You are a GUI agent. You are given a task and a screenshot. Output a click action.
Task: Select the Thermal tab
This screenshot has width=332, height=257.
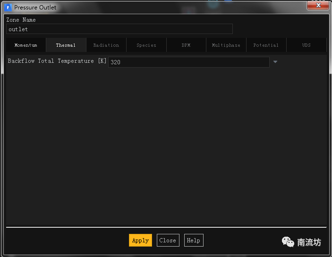click(66, 45)
